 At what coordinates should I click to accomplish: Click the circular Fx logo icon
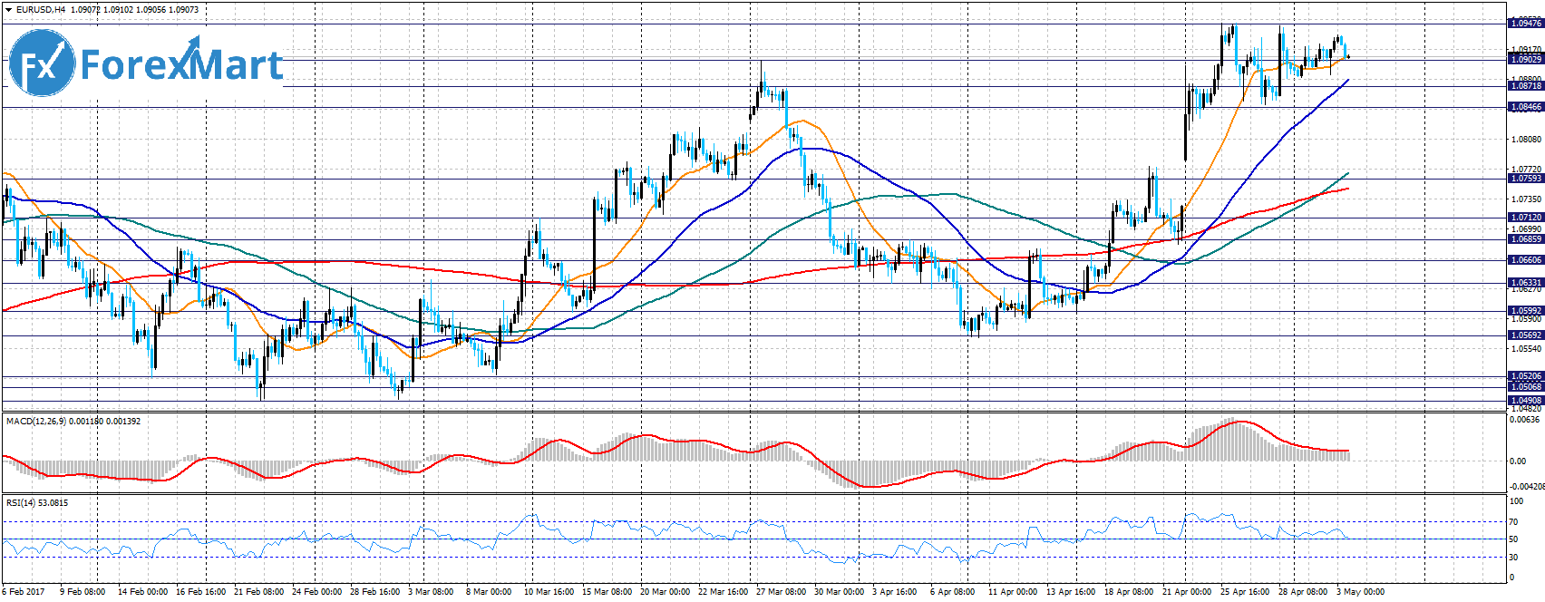click(x=42, y=63)
